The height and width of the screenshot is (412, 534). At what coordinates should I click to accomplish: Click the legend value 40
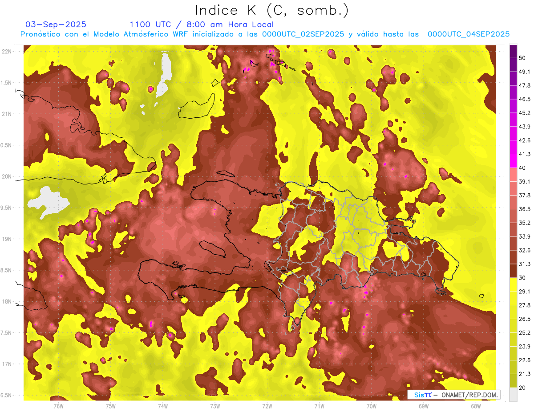coord(522,168)
